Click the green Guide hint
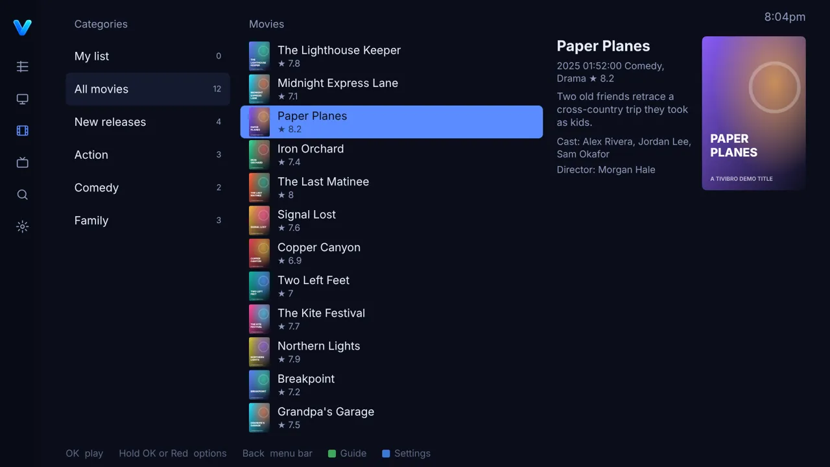The image size is (830, 467). pos(347,453)
